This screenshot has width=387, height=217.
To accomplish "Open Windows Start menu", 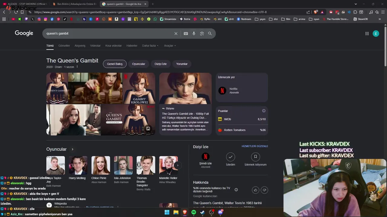I will [x=167, y=212].
